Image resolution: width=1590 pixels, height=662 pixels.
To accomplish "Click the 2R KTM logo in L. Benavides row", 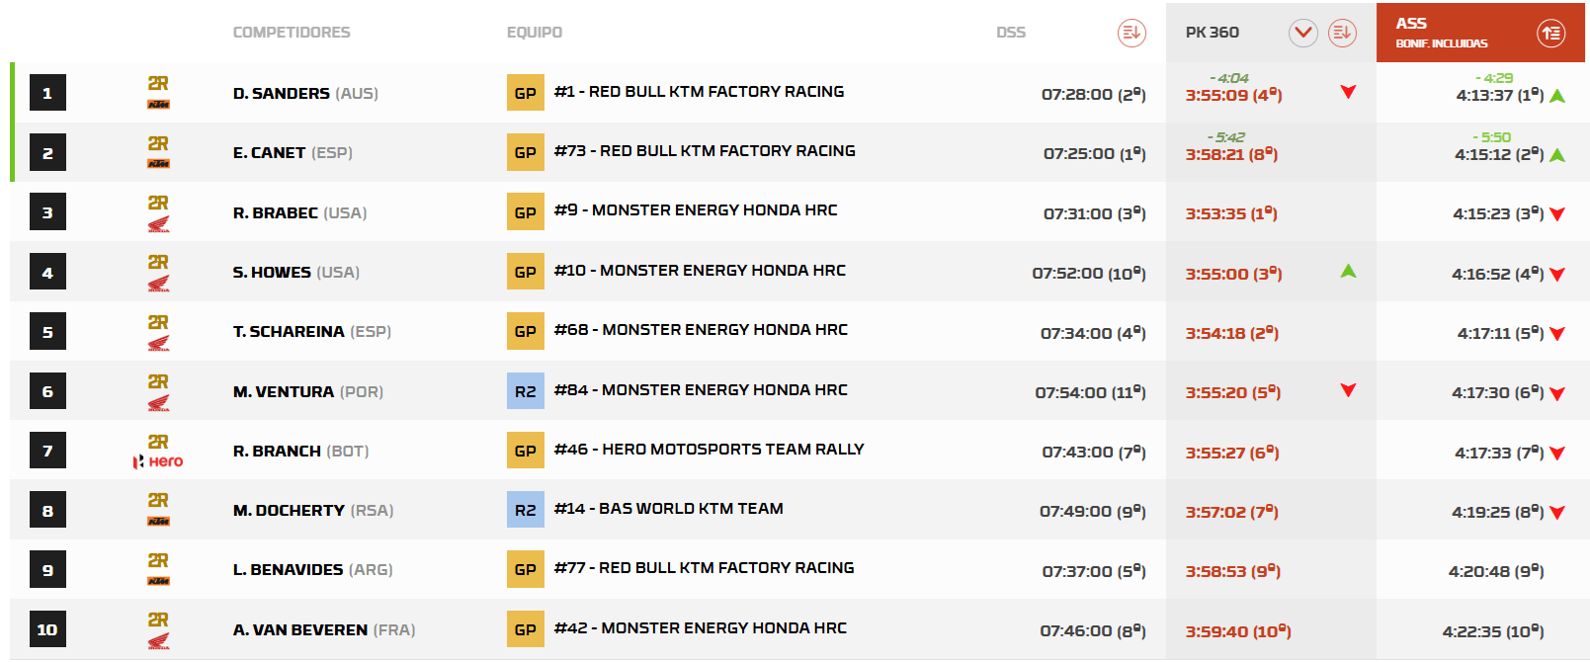I will pos(158,569).
